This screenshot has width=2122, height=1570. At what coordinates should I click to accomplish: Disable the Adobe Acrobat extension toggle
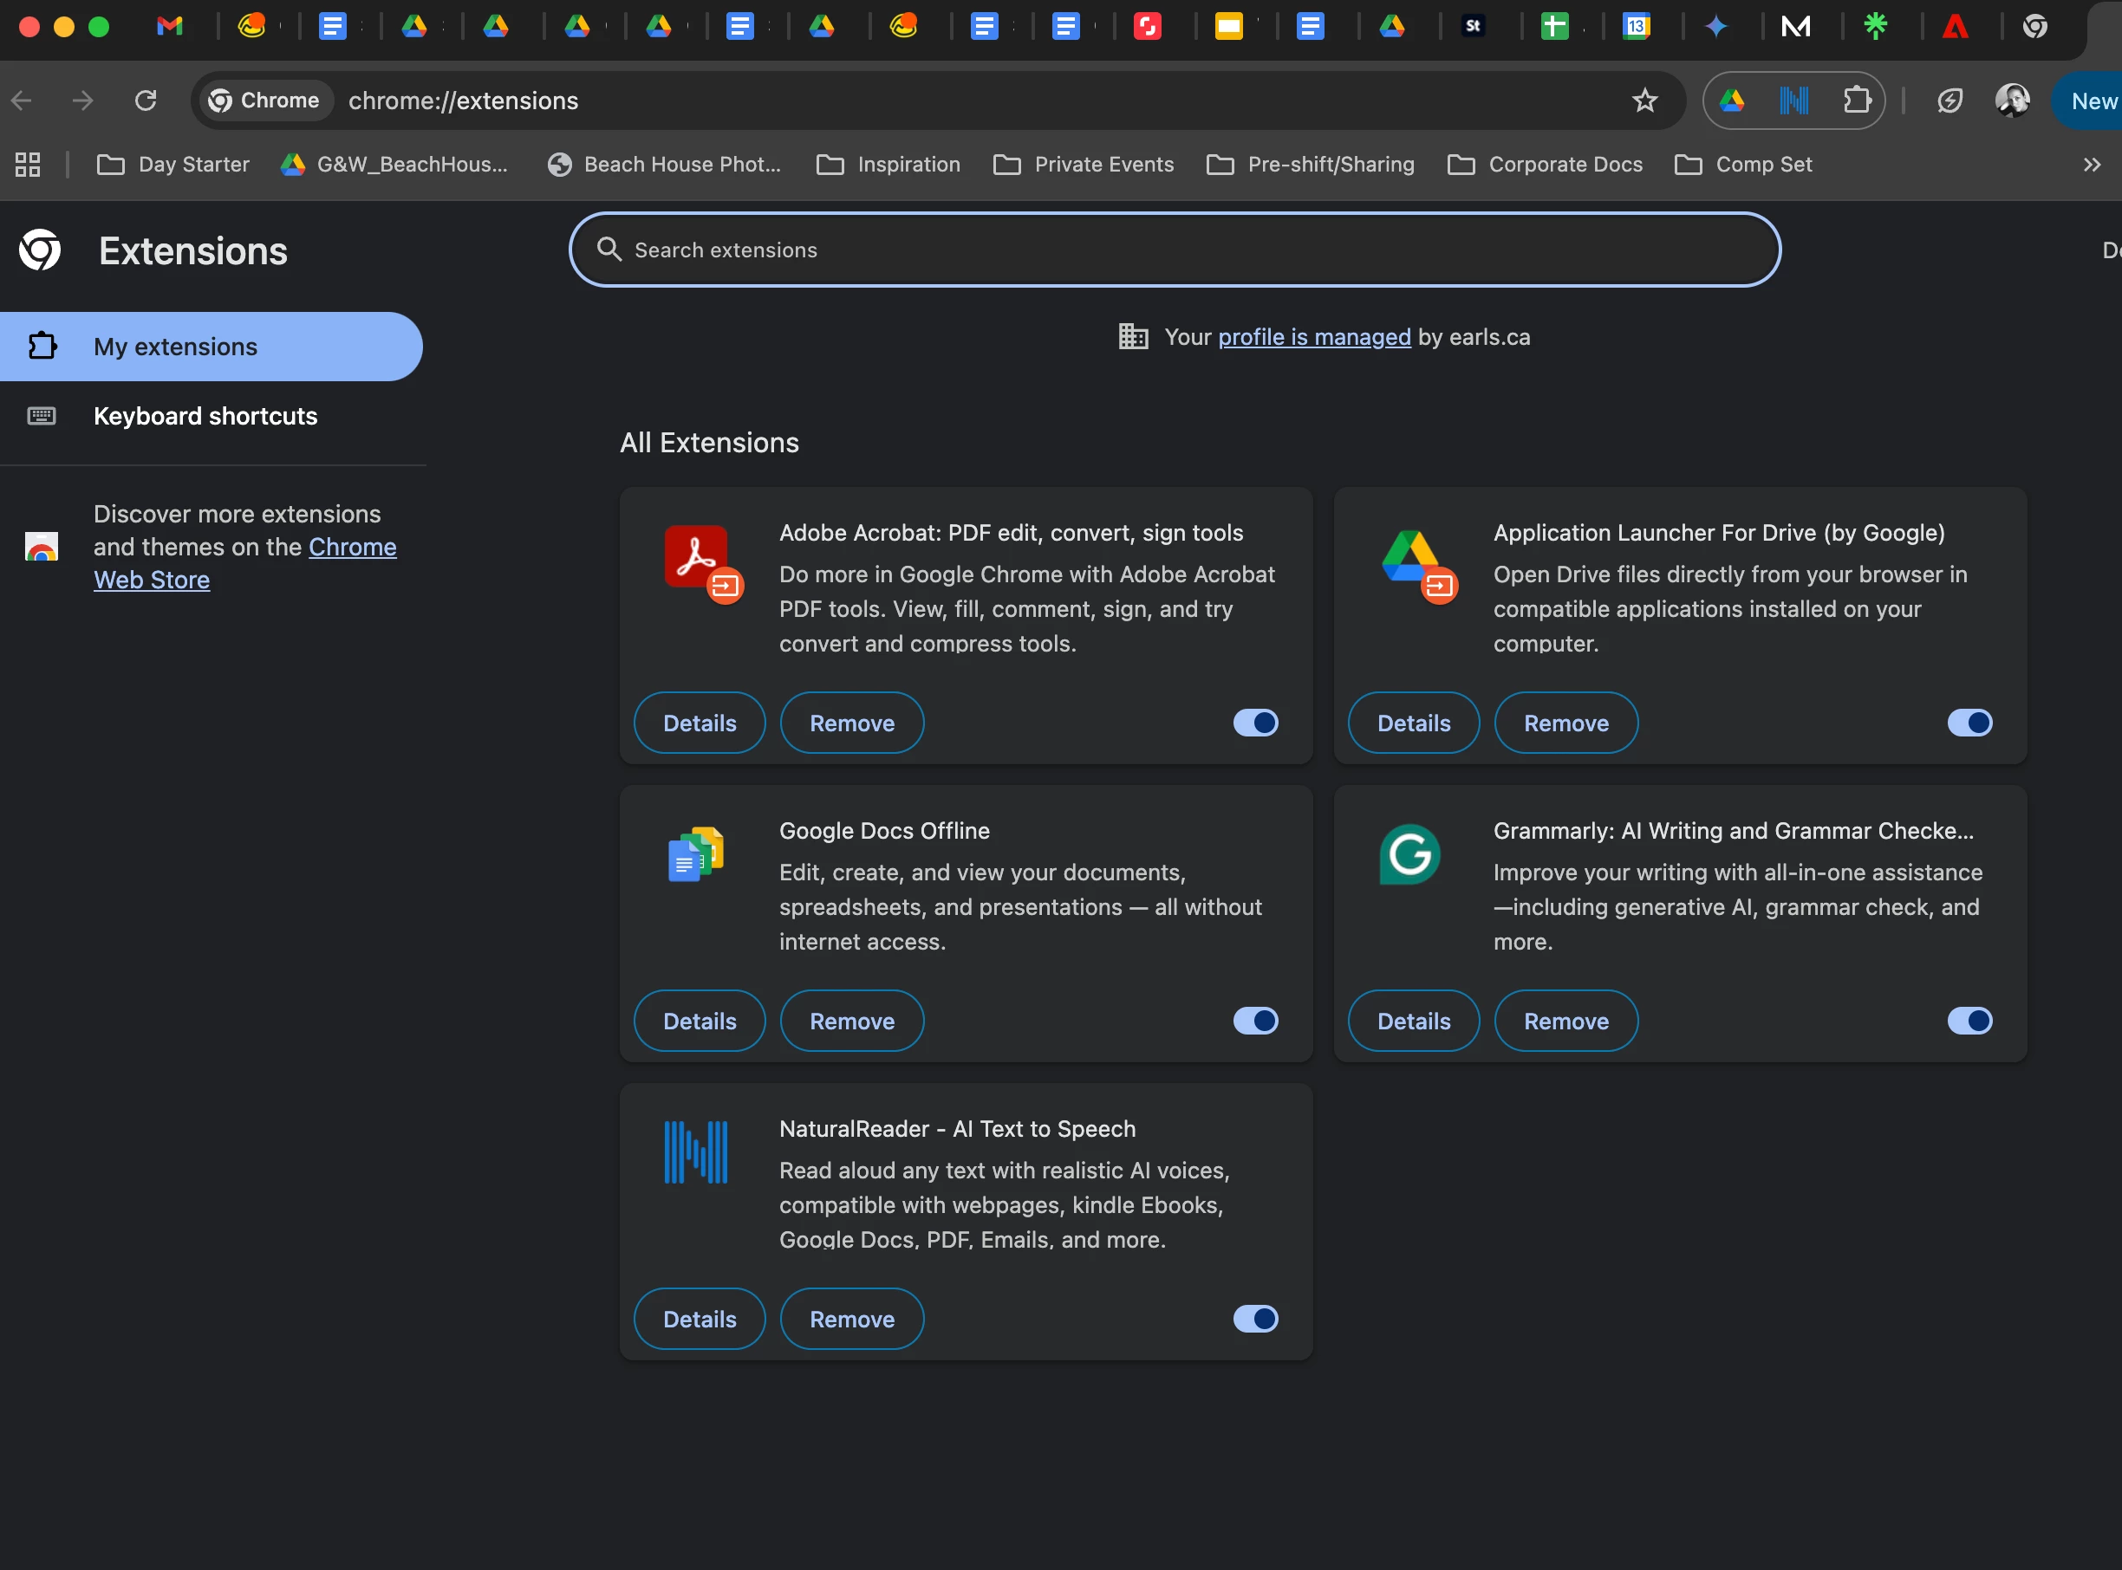[1255, 723]
